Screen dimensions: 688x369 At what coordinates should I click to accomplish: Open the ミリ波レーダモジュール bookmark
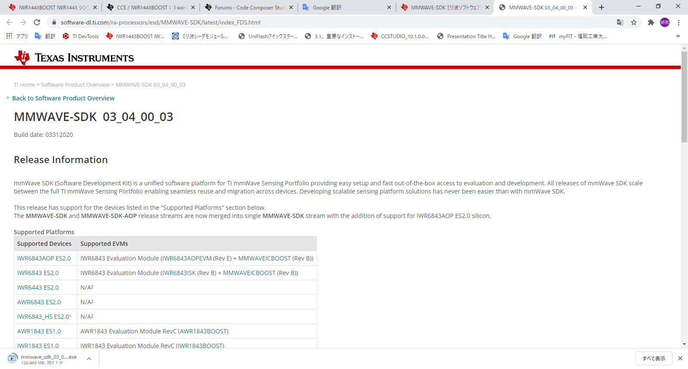[201, 36]
